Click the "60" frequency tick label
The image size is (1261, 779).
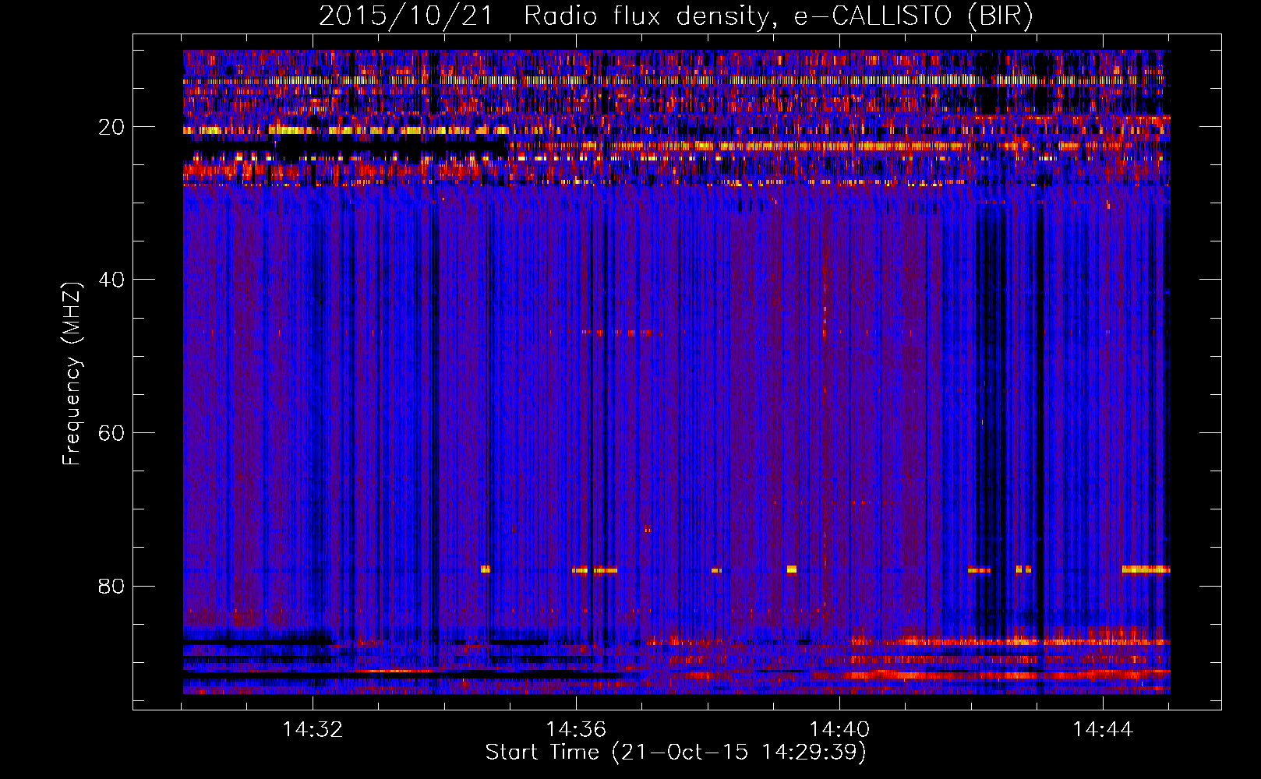pyautogui.click(x=111, y=433)
